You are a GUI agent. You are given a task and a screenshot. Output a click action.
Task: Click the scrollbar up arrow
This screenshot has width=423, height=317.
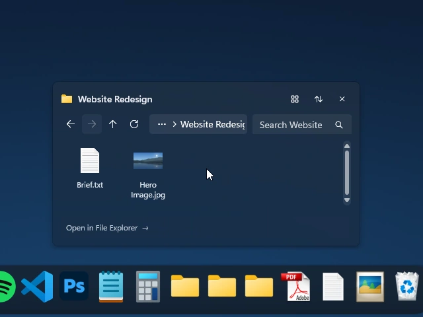tap(347, 146)
